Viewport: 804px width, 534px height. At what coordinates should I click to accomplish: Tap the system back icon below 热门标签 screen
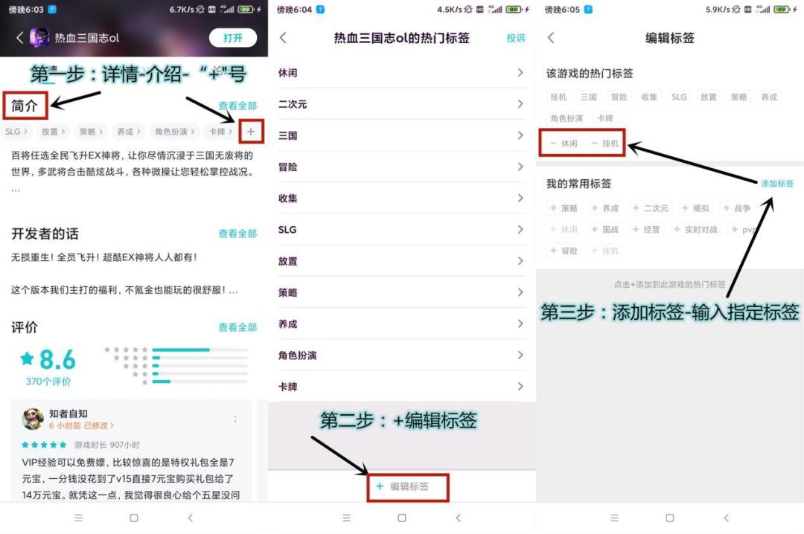click(459, 518)
